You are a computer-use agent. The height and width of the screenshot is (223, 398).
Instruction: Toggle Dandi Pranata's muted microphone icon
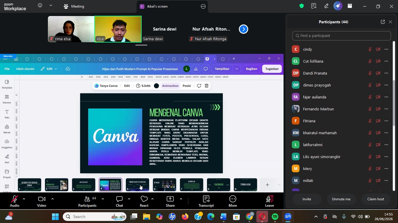pyautogui.click(x=370, y=73)
